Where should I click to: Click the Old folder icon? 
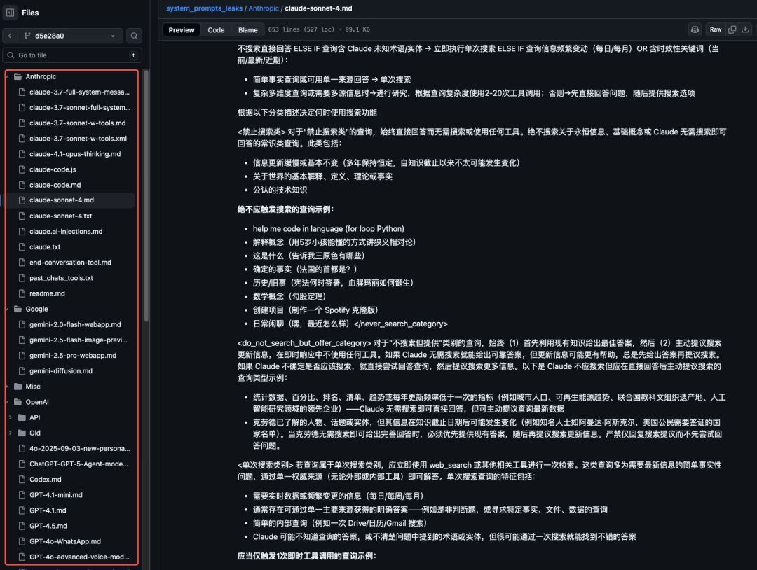[x=22, y=433]
